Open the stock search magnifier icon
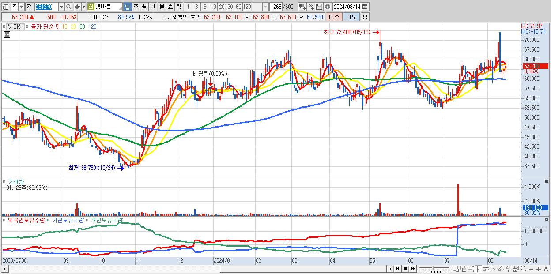 pyautogui.click(x=68, y=7)
